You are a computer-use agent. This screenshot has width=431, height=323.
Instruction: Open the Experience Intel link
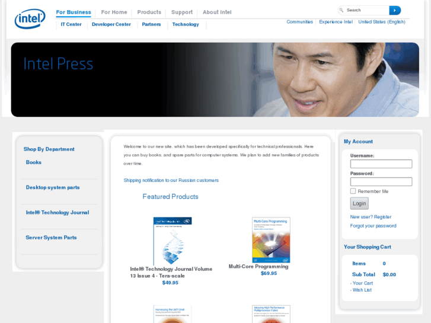pos(336,22)
